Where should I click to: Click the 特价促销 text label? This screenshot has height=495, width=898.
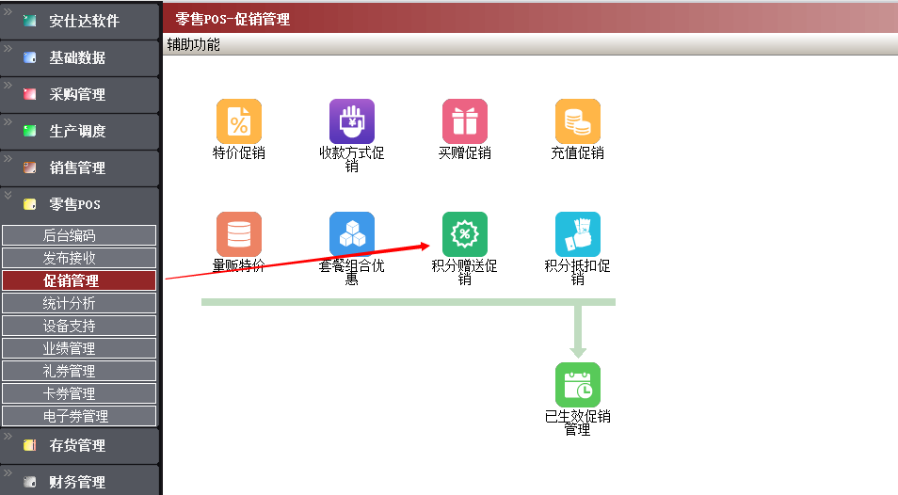pos(239,152)
